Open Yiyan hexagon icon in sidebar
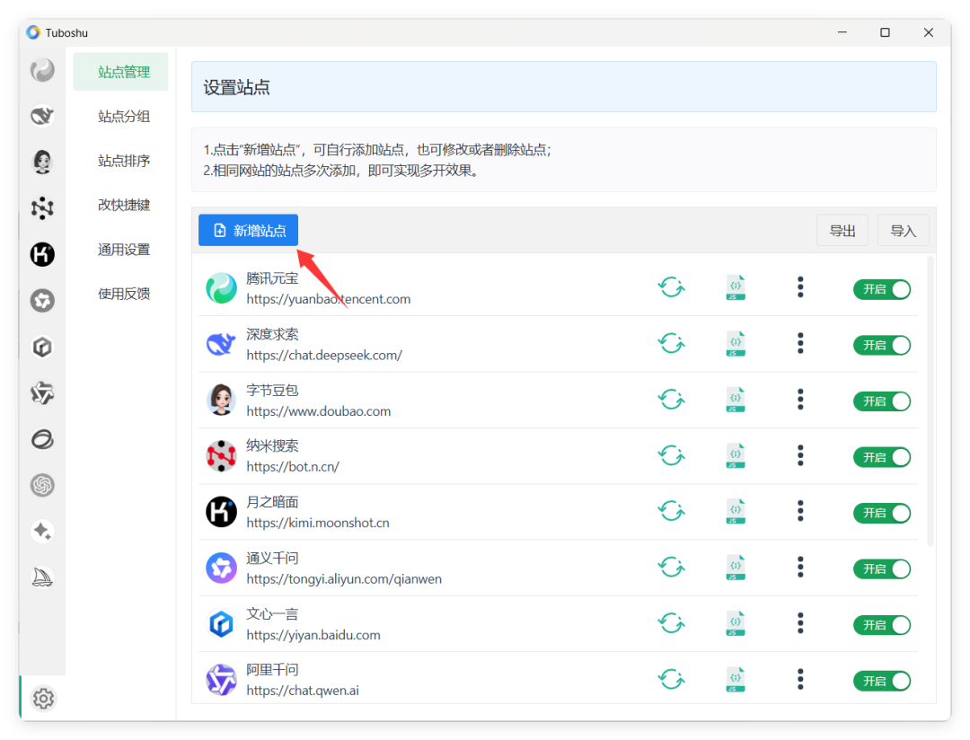This screenshot has width=970, height=740. [42, 348]
